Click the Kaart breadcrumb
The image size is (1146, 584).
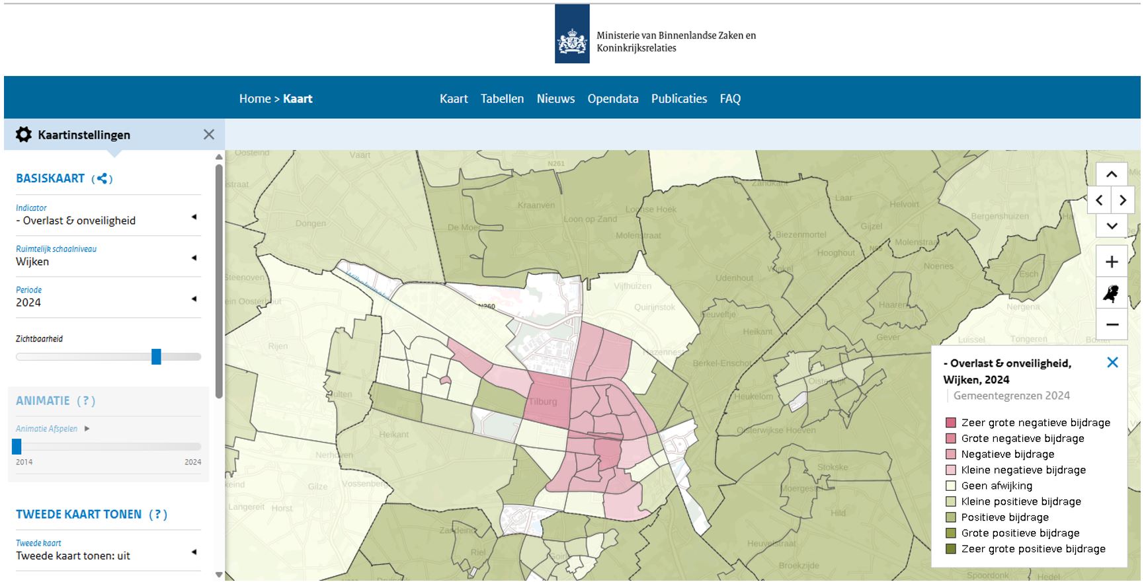(298, 98)
